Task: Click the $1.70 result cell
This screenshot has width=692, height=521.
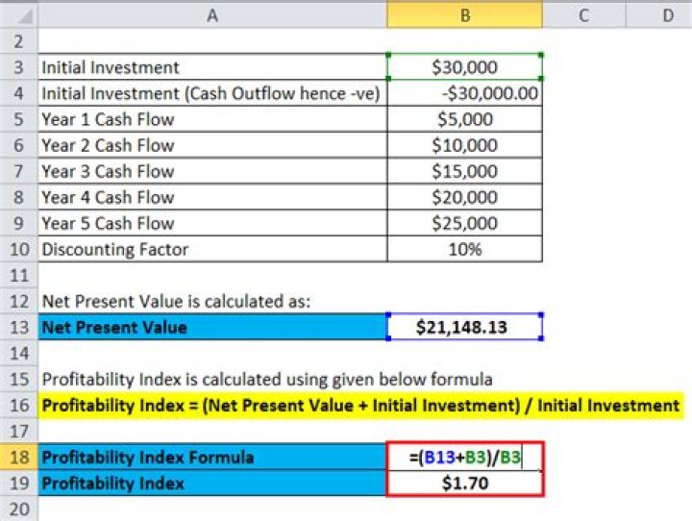Action: pyautogui.click(x=465, y=483)
